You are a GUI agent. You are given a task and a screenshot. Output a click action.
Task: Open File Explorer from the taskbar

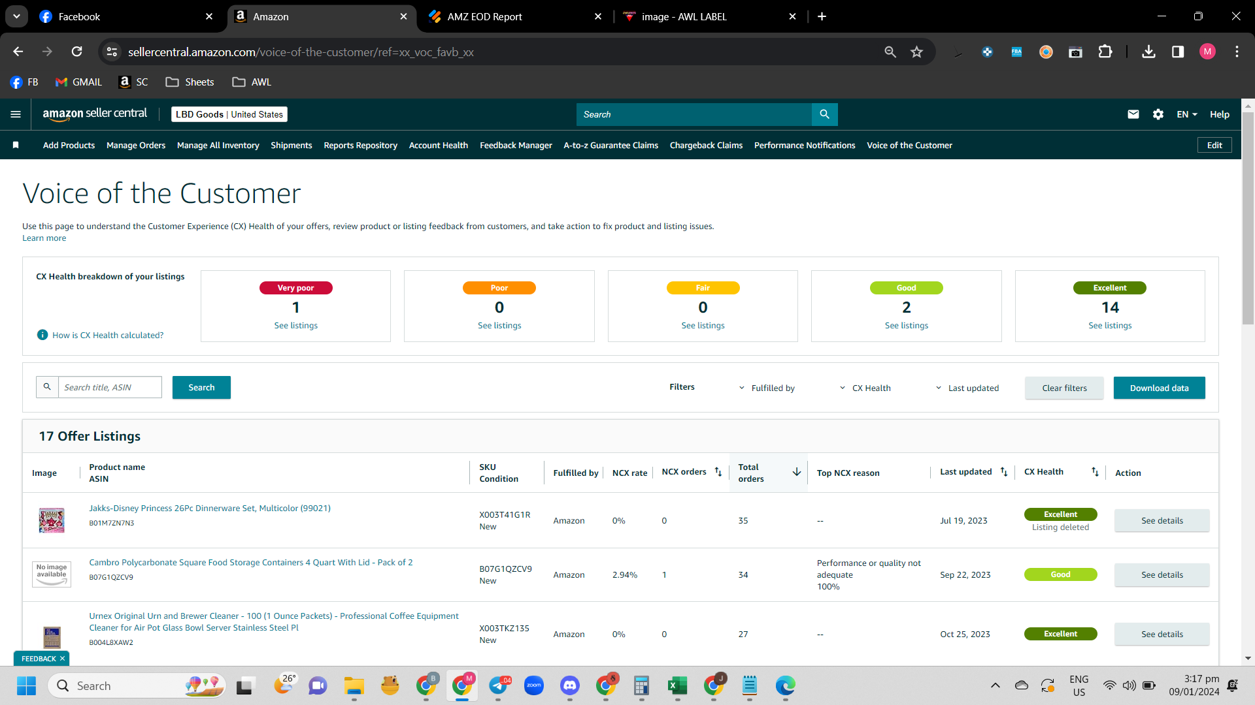354,685
